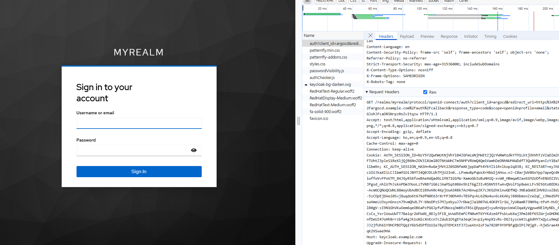This screenshot has height=245, width=559.
Task: Click the green request bar near 20 ms in the overview
Action: click(x=322, y=14)
